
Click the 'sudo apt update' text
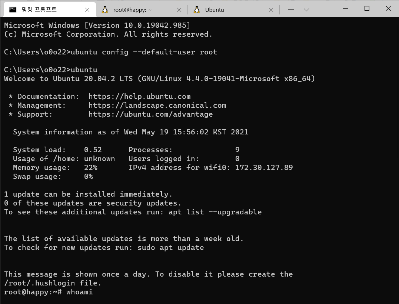170,248
